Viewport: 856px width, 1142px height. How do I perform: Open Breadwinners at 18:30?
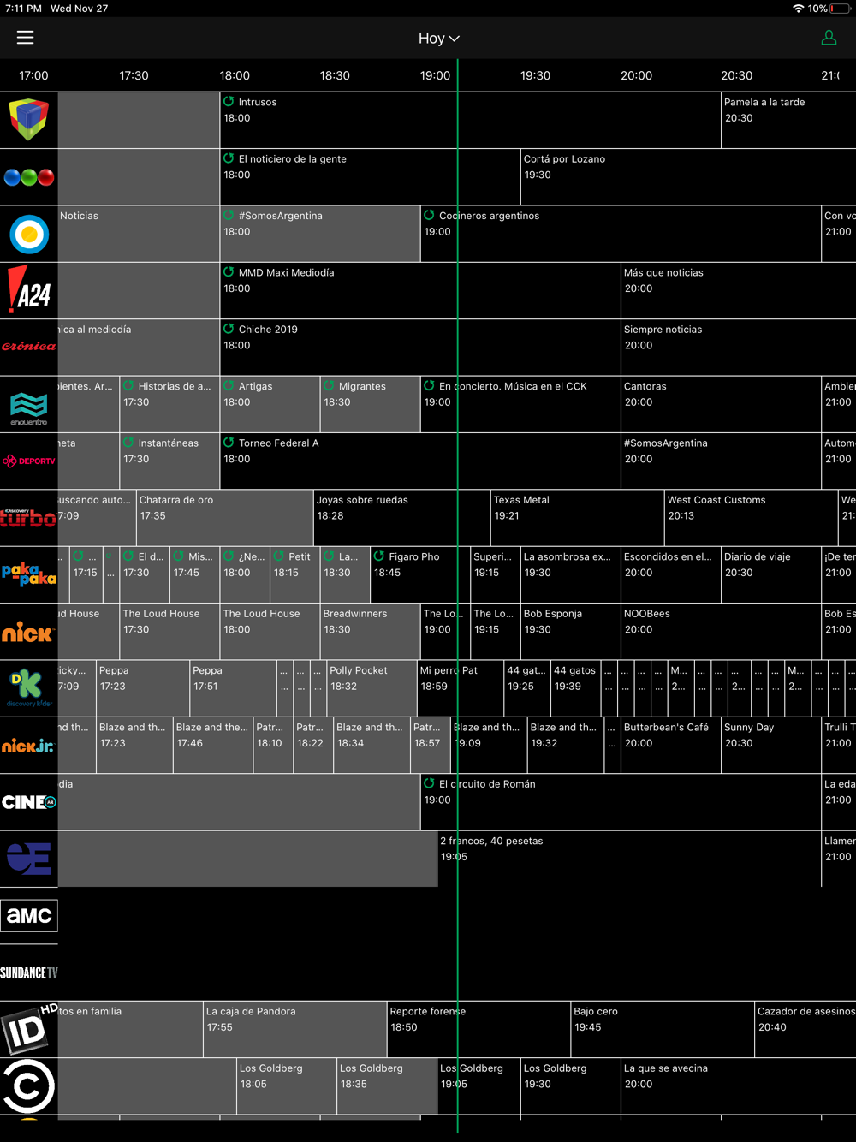click(370, 632)
